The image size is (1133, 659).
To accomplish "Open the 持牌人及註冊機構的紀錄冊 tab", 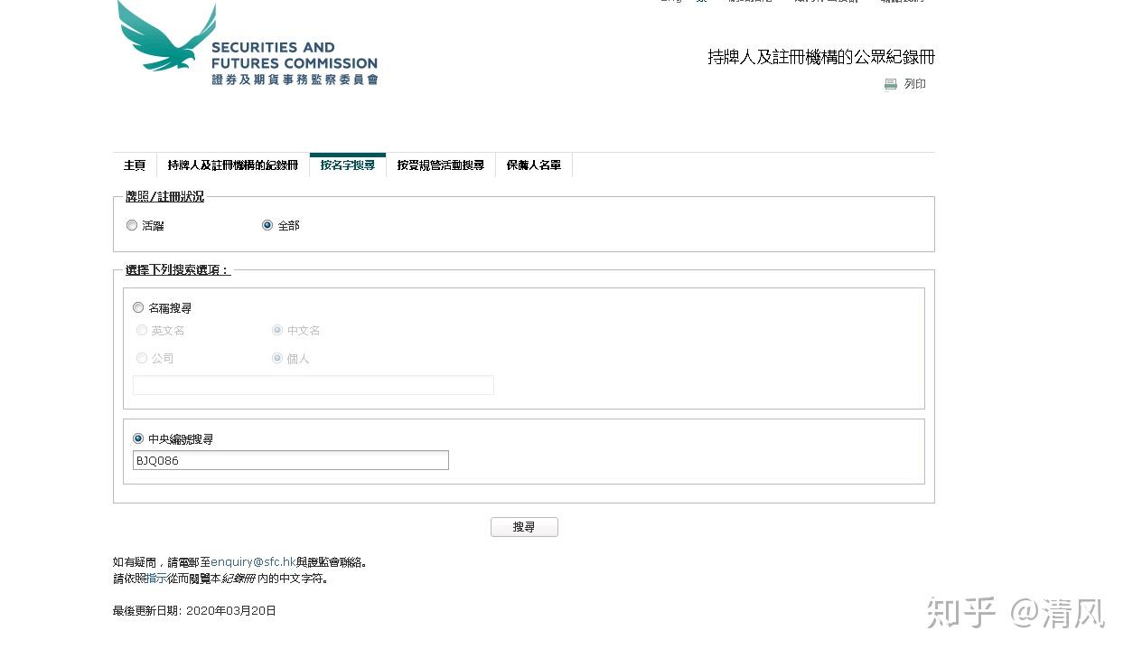I will click(x=231, y=165).
